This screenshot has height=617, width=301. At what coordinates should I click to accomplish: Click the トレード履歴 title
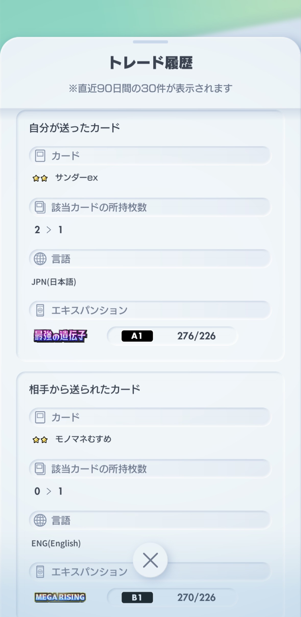pos(151,63)
